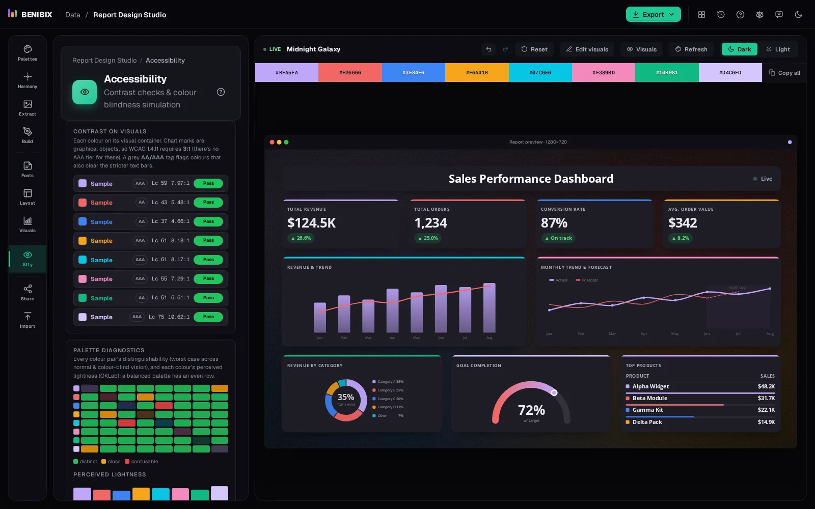The height and width of the screenshot is (509, 815).
Task: Open the Harmony sidebar tool
Action: pyautogui.click(x=28, y=80)
